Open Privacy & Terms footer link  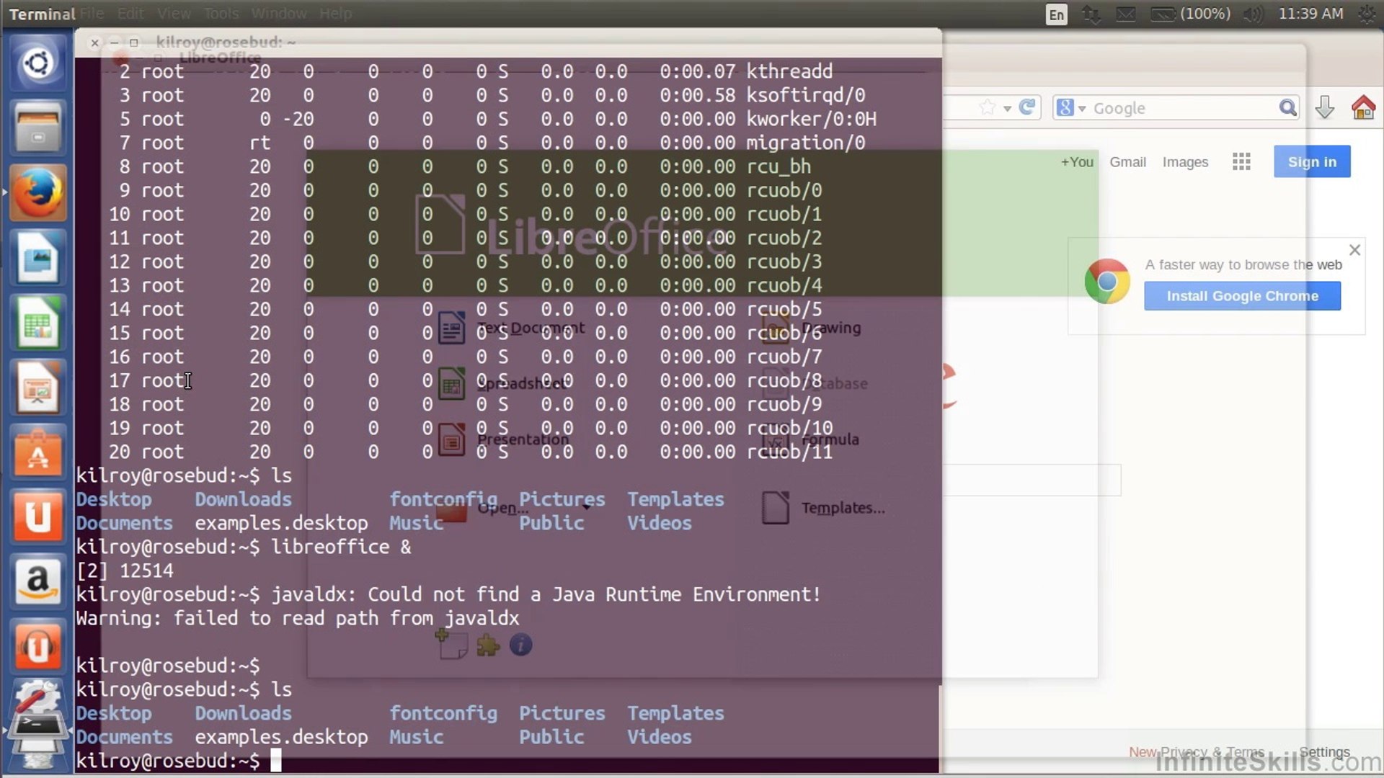(x=1212, y=752)
